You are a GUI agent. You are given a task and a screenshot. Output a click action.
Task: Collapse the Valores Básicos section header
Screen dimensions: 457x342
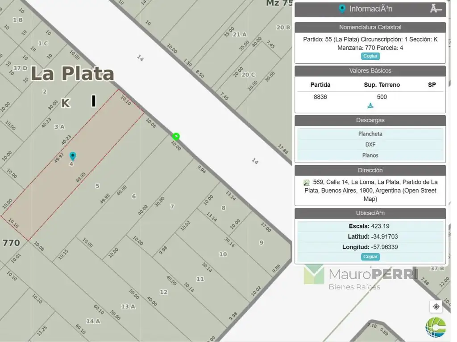[x=370, y=71]
